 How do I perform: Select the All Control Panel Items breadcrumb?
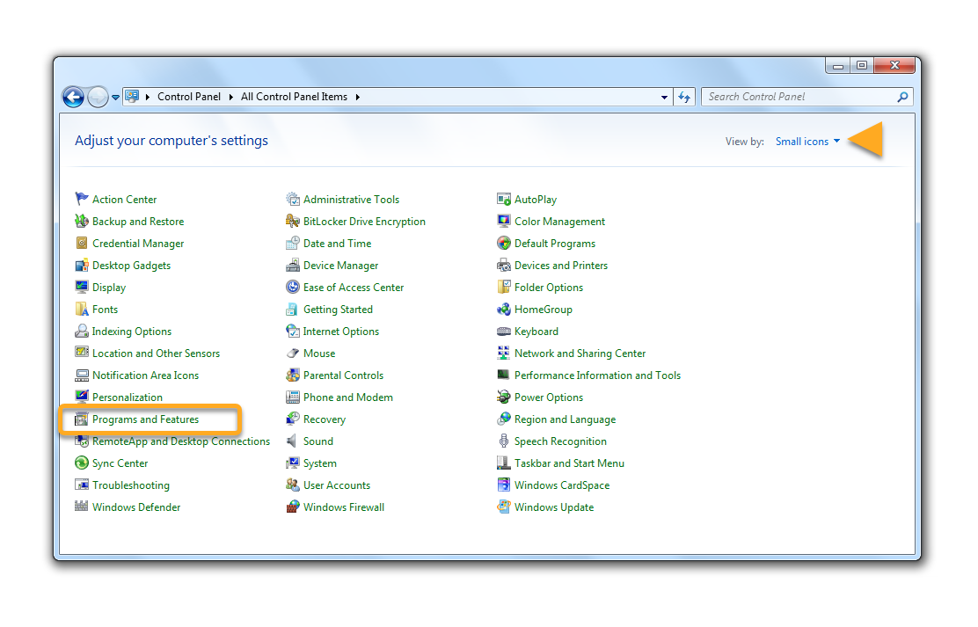[294, 97]
